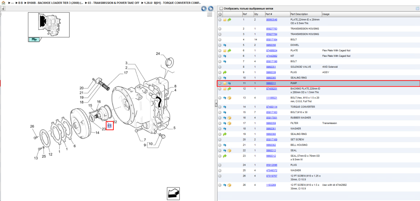The image size is (420, 201).
Task: Open breadcrumb '1.28.0/ B[01] - TORQUE CONVERTER'
Action: click(x=173, y=3)
